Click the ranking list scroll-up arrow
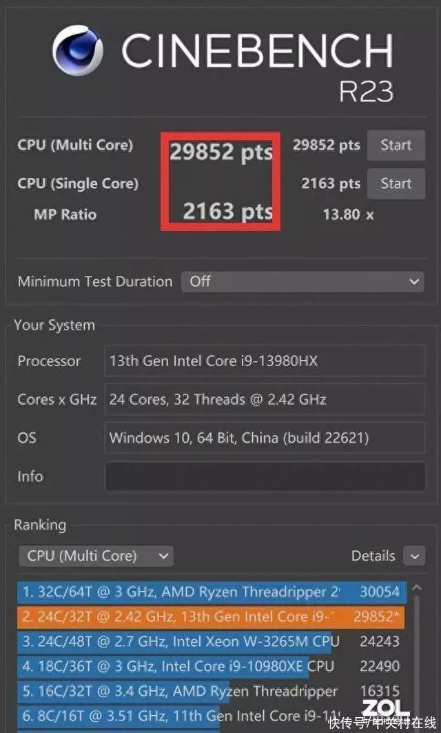The height and width of the screenshot is (733, 441). coord(417,588)
